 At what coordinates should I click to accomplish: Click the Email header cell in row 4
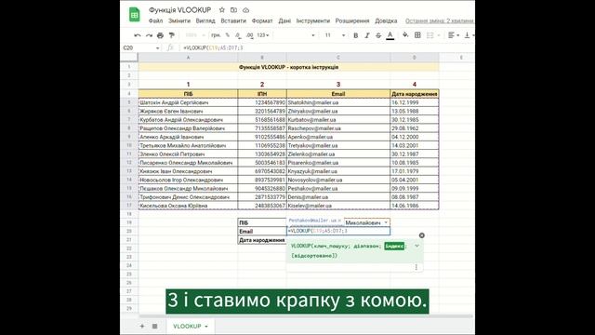(x=338, y=94)
